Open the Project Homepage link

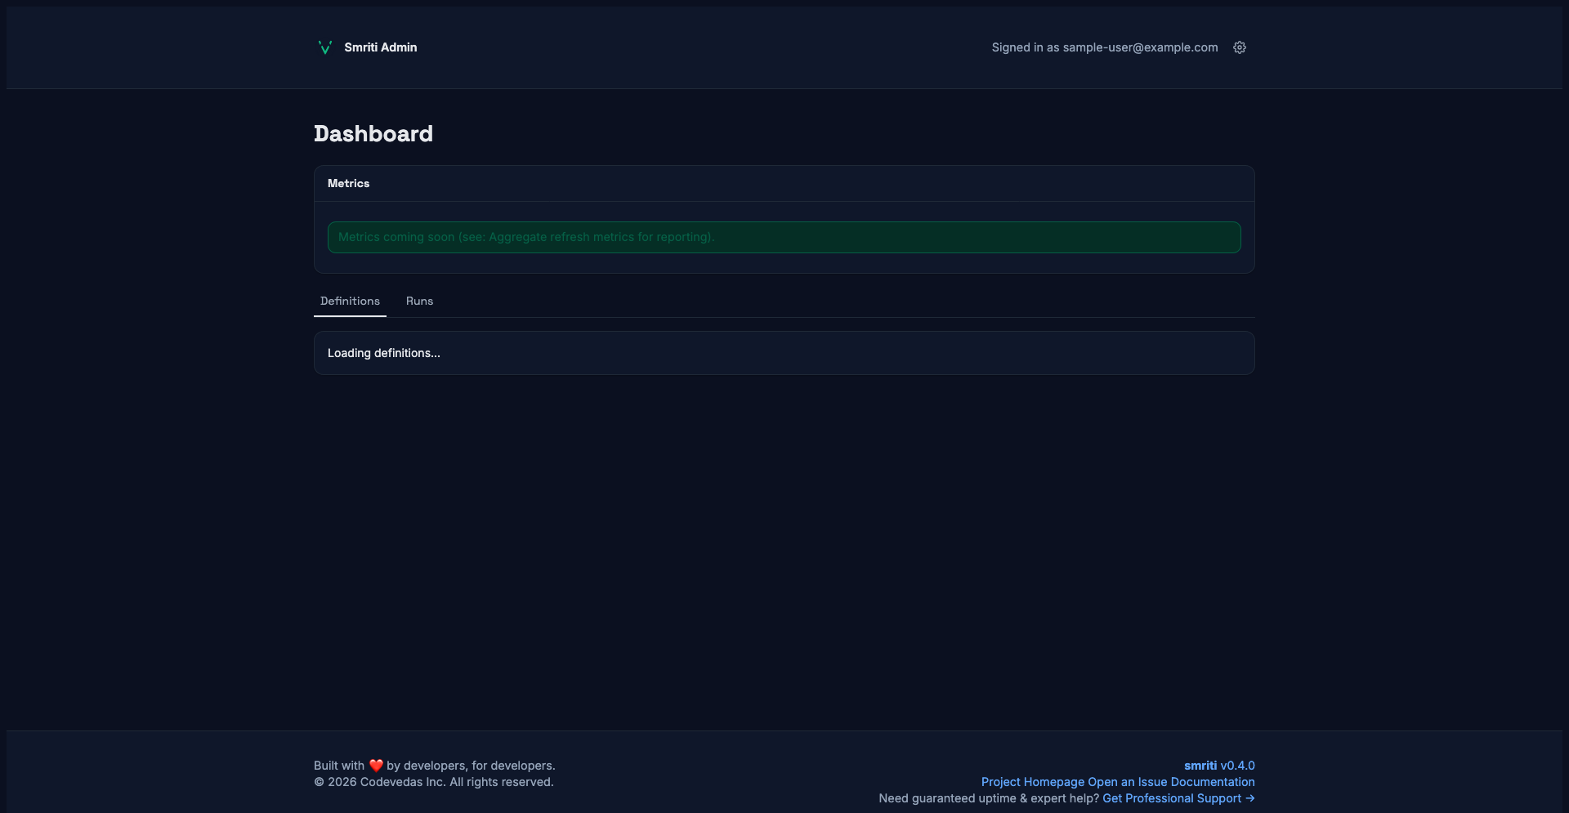click(x=1033, y=782)
